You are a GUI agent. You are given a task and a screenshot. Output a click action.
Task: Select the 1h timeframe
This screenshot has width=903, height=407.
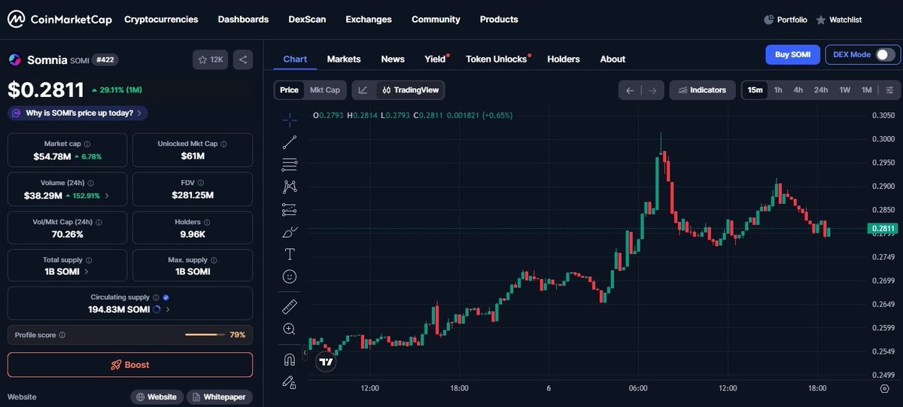(x=778, y=90)
